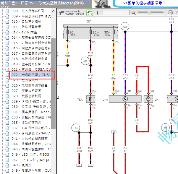
Task: Click the A38 connection node circle
Action: (85, 61)
